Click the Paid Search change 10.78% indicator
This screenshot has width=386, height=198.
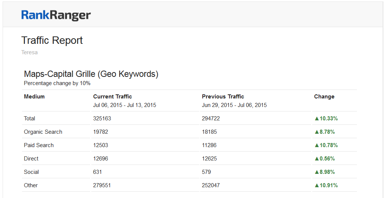click(326, 145)
